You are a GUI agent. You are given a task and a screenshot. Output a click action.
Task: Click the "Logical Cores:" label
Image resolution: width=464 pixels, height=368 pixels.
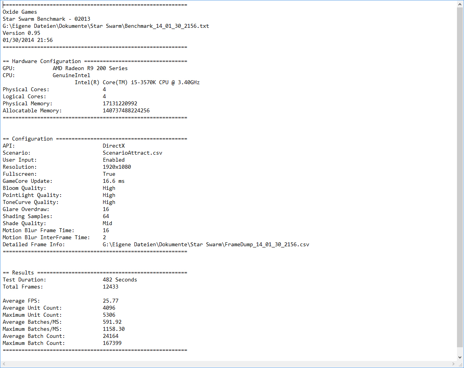24,97
